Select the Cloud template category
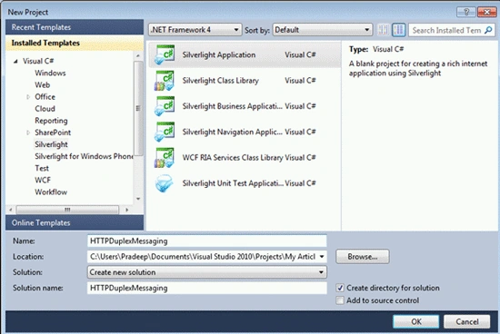500x334 pixels. click(45, 109)
